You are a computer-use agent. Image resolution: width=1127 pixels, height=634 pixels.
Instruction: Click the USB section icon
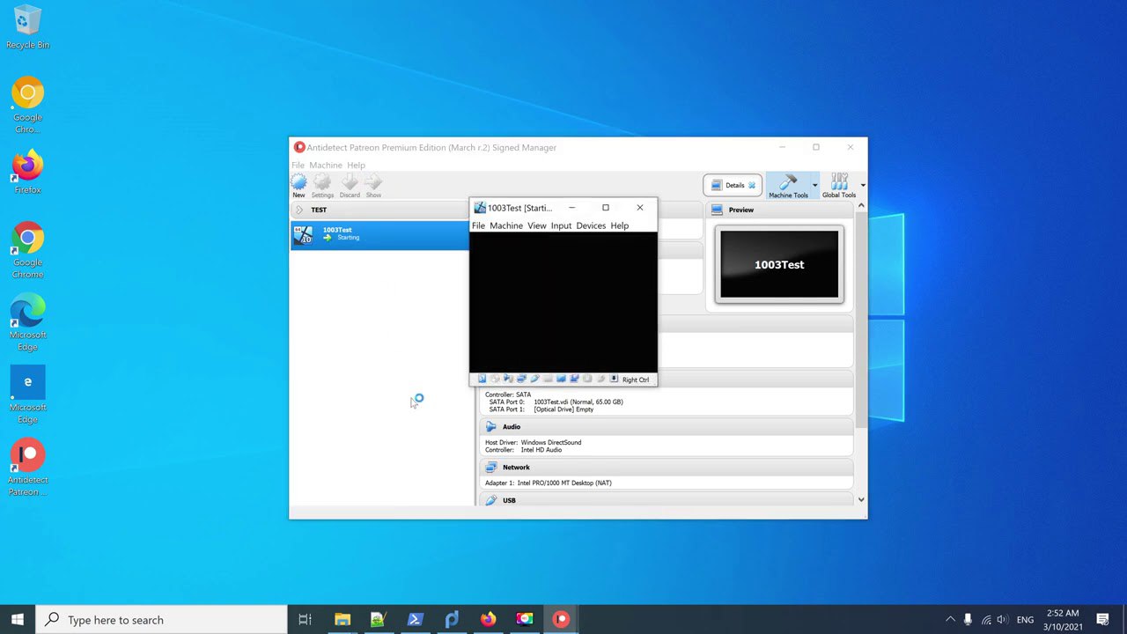pyautogui.click(x=491, y=500)
